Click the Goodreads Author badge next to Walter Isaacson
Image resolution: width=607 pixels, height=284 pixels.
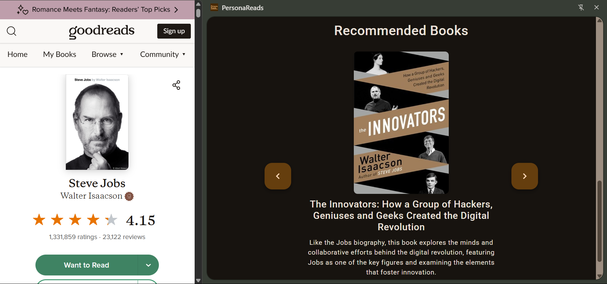(129, 196)
